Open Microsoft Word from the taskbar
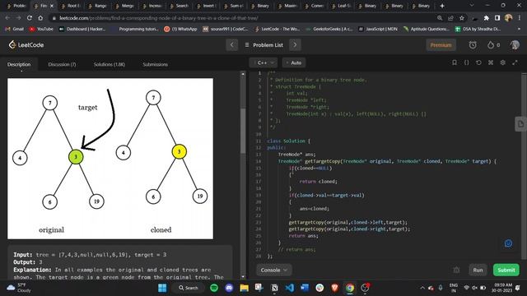The width and height of the screenshot is (527, 296). [305, 288]
